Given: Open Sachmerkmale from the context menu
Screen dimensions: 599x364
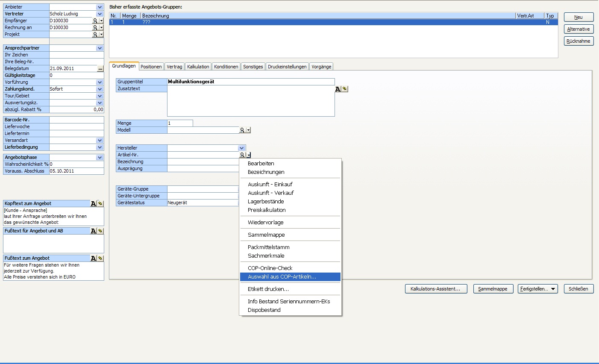Looking at the screenshot, I should [x=290, y=256].
